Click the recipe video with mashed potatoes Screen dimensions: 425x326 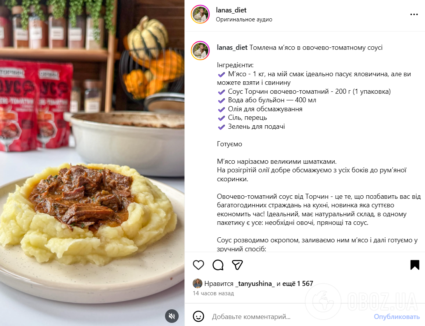pyautogui.click(x=92, y=163)
